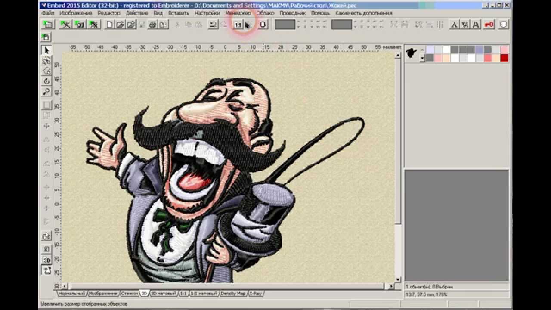
Task: Click the gray preview panel at right
Action: 457,225
